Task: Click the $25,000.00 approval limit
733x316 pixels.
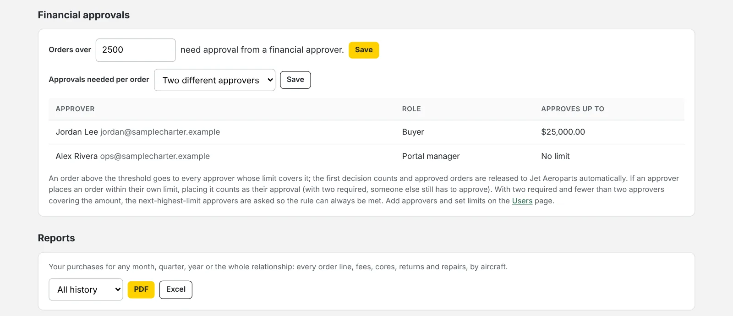Action: (563, 132)
